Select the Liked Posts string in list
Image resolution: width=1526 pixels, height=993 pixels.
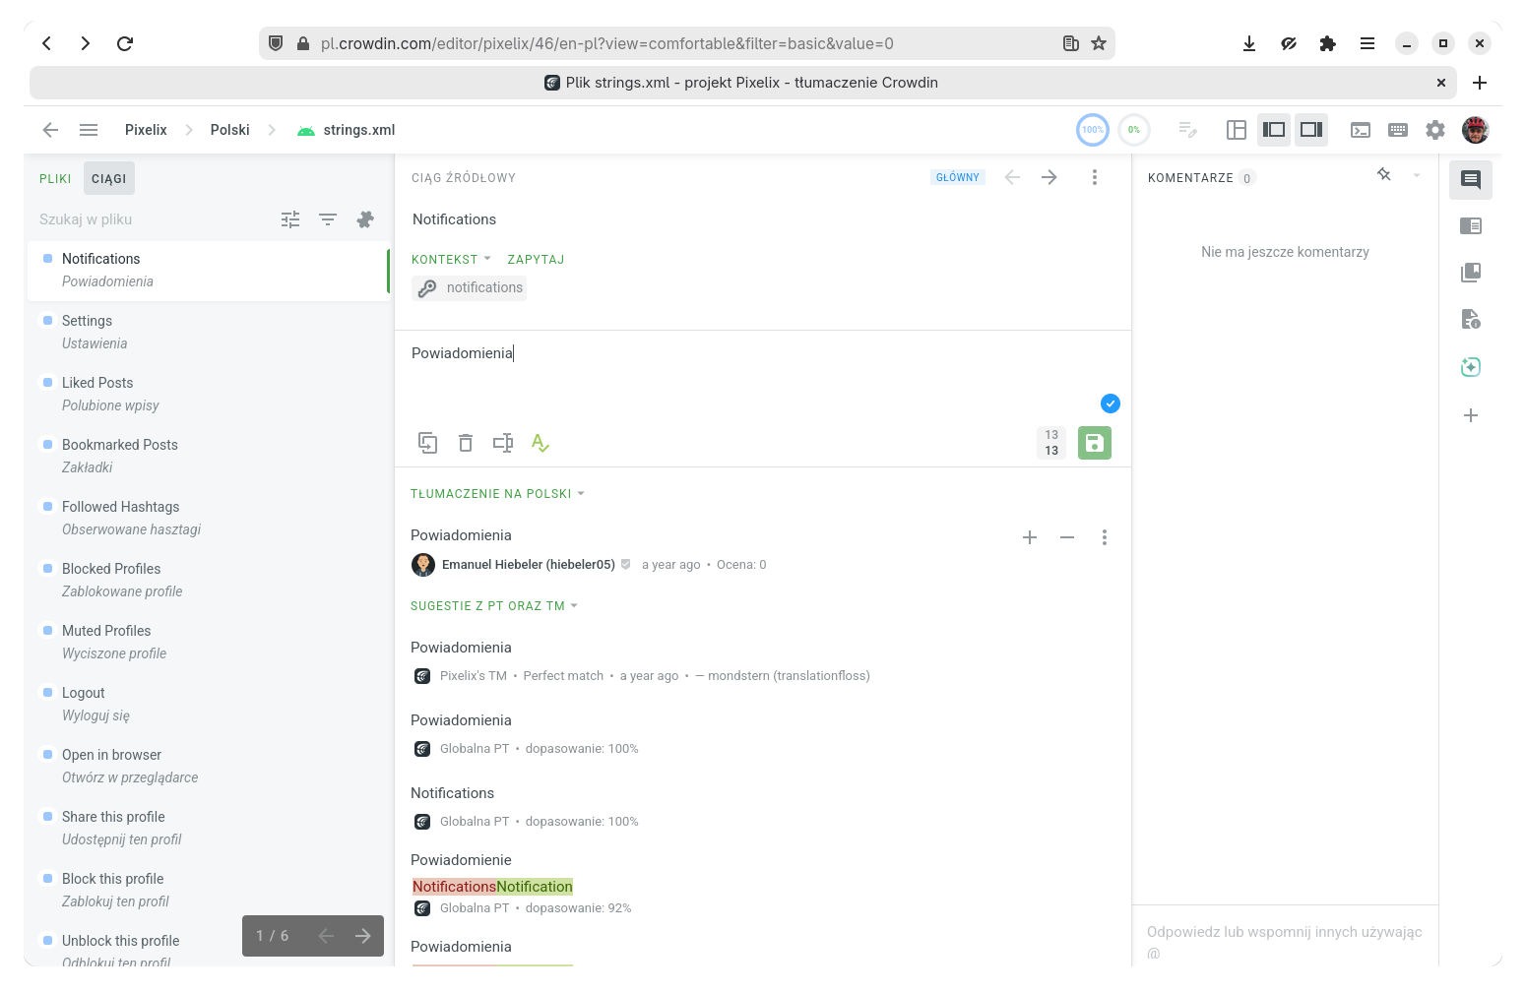click(97, 383)
